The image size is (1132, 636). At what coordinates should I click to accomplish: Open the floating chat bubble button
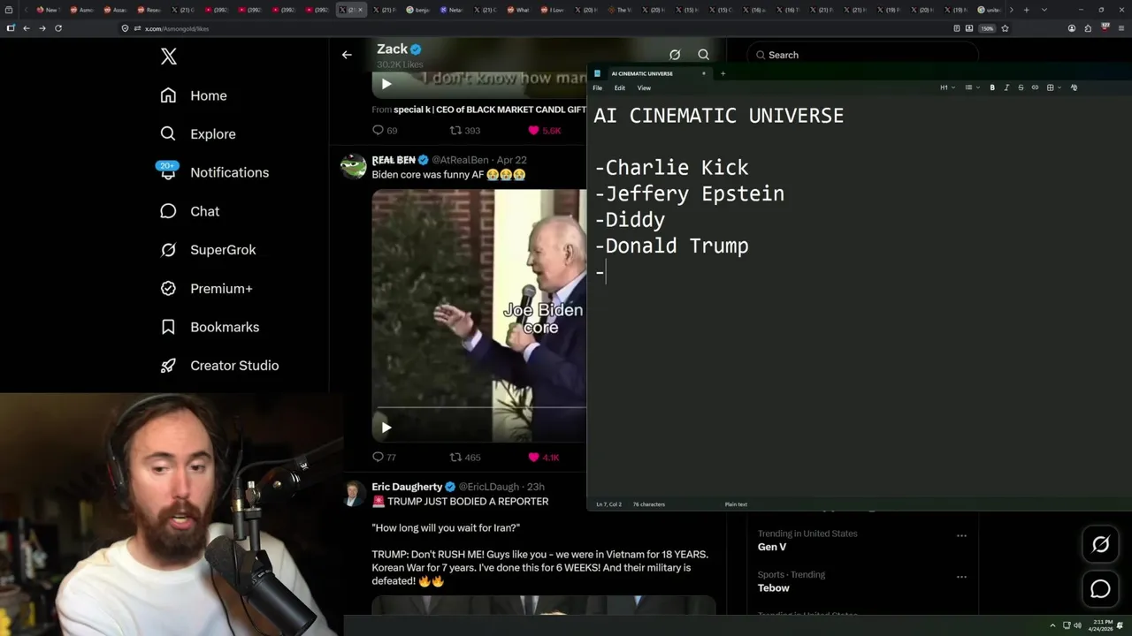coord(1100,588)
